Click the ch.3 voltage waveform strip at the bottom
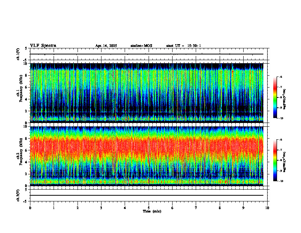Image resolution: width=301 pixels, height=233 pixels. 149,195
